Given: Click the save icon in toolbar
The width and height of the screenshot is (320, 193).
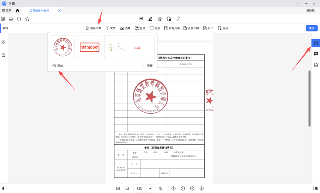Looking at the screenshot, I should 3,19.
